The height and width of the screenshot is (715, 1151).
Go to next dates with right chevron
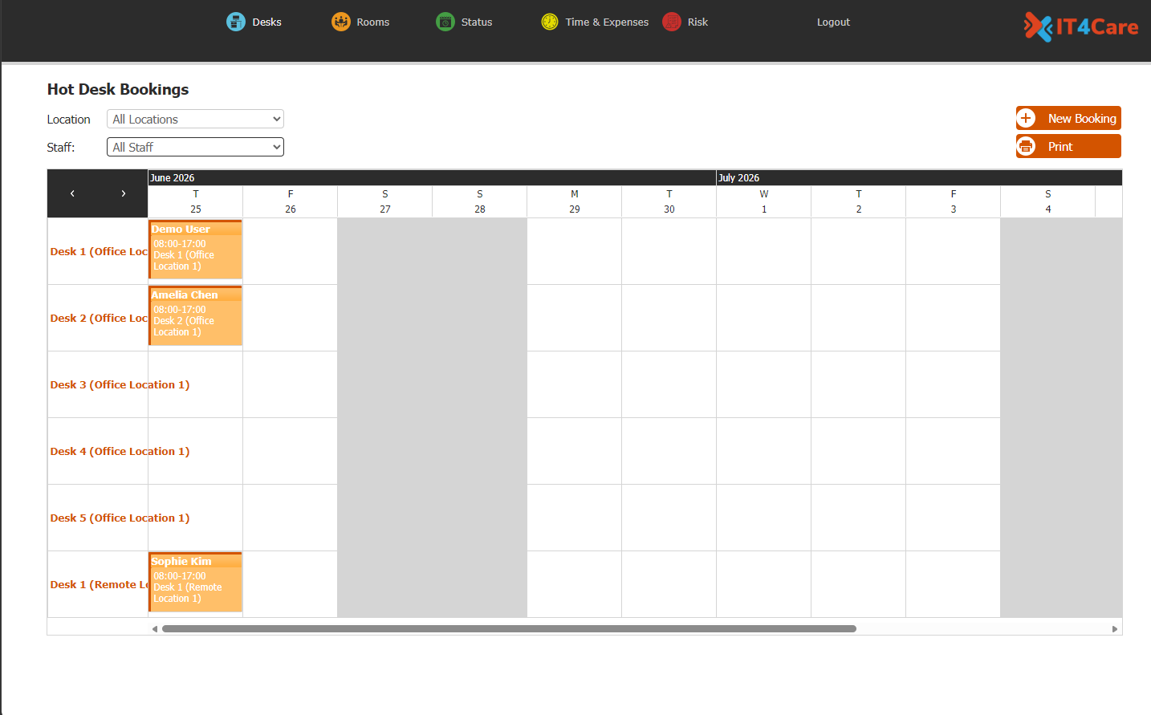[x=123, y=193]
